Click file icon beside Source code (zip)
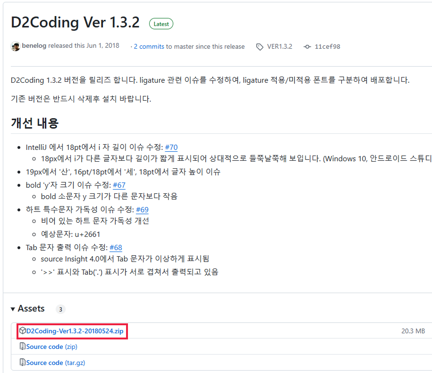Viewport: 432px width, 373px height. 23,346
